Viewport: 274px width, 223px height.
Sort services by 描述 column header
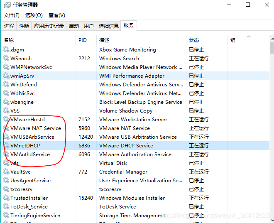pos(142,40)
